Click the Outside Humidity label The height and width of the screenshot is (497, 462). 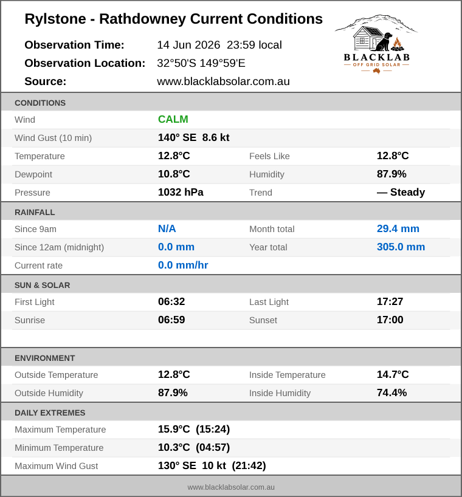pyautogui.click(x=49, y=393)
